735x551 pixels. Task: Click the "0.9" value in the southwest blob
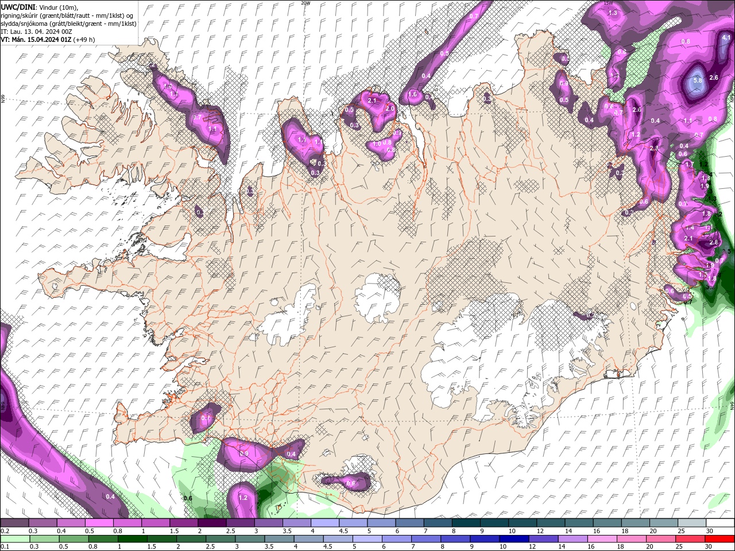click(244, 453)
